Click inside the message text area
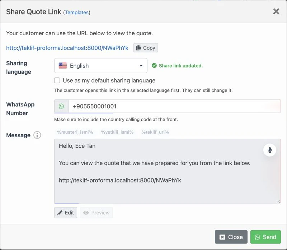The width and height of the screenshot is (287, 250). point(167,171)
